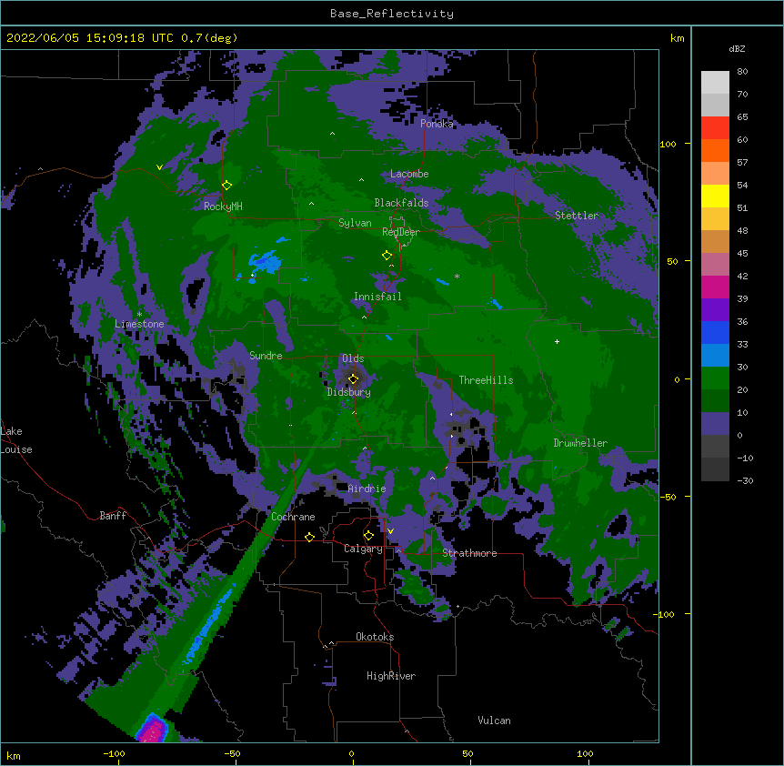This screenshot has height=766, width=784.
Task: Click the HighRiver label
Action: [x=391, y=676]
